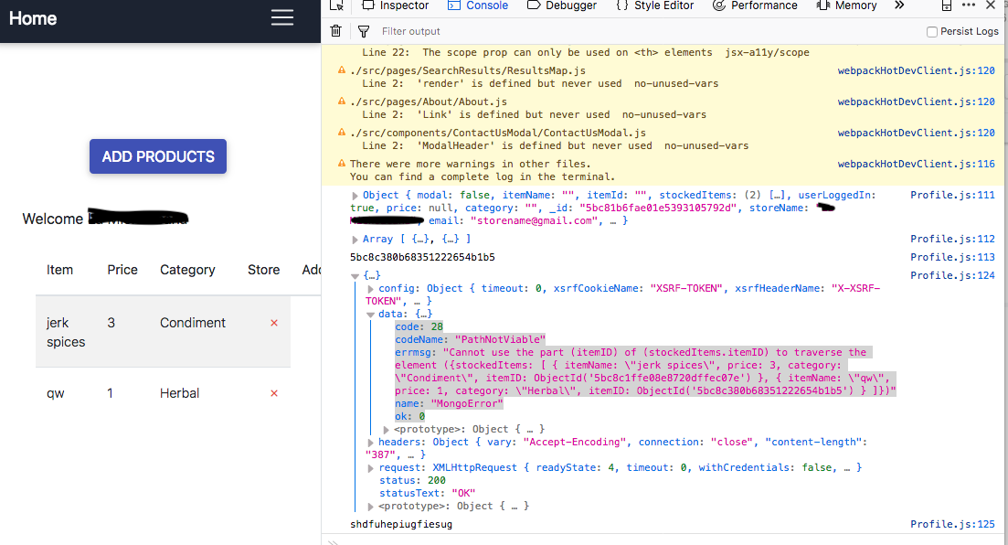Clear console output with trash icon
Image resolution: width=1008 pixels, height=545 pixels.
coord(335,31)
